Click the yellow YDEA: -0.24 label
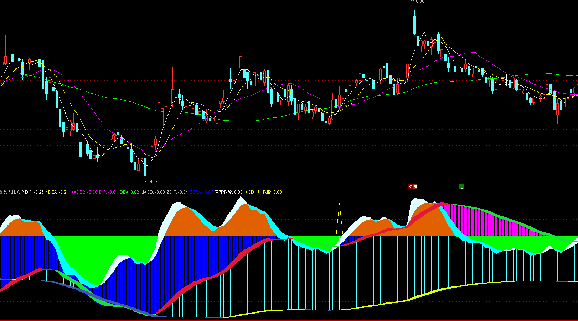578x321 pixels. click(x=57, y=192)
